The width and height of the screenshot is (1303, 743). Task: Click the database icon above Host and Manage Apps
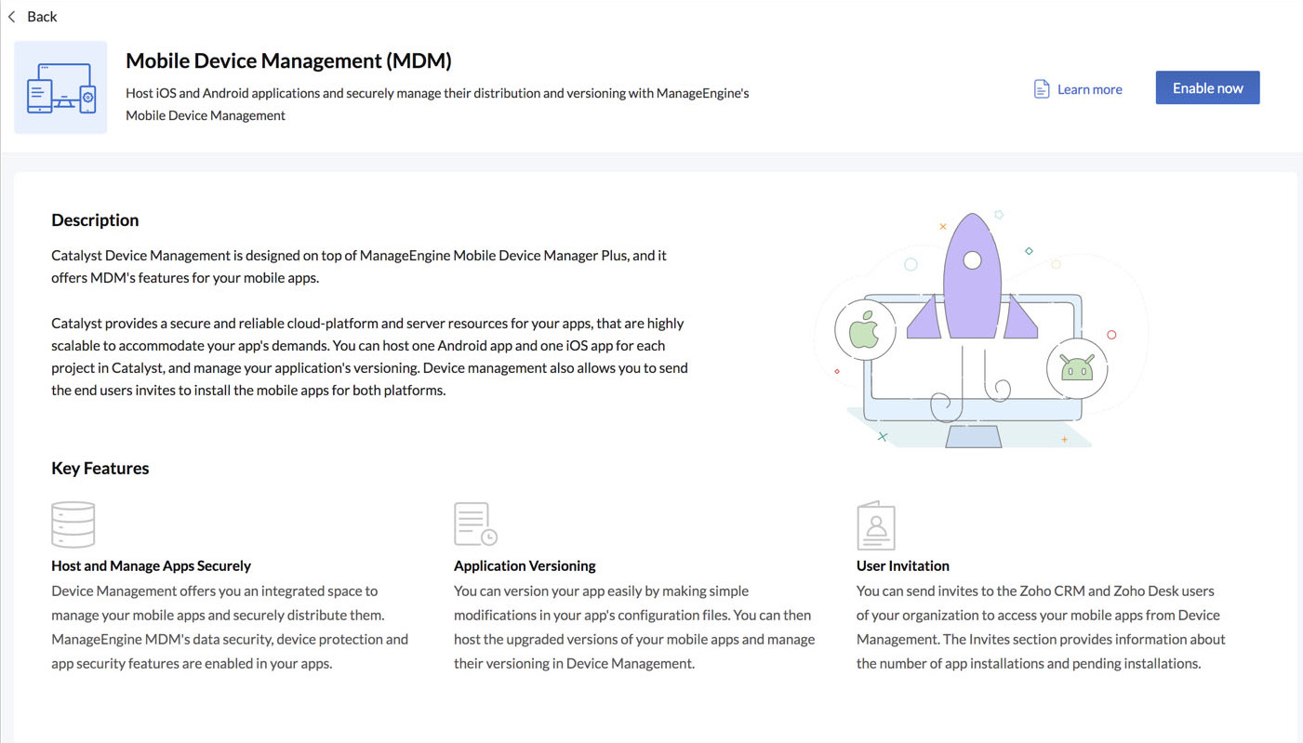[73, 524]
